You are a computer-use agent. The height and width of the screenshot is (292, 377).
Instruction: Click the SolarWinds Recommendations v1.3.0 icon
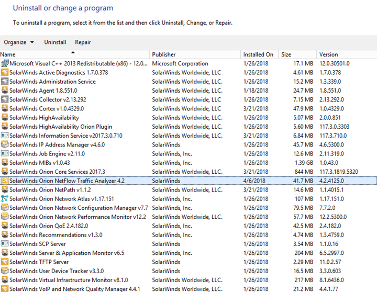tap(5, 235)
